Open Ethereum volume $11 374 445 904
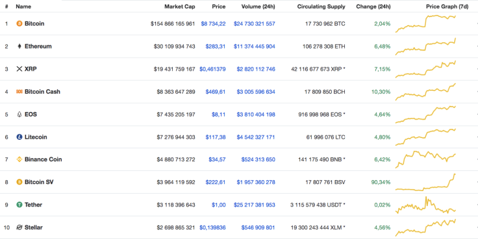The width and height of the screenshot is (478, 239). tap(255, 47)
